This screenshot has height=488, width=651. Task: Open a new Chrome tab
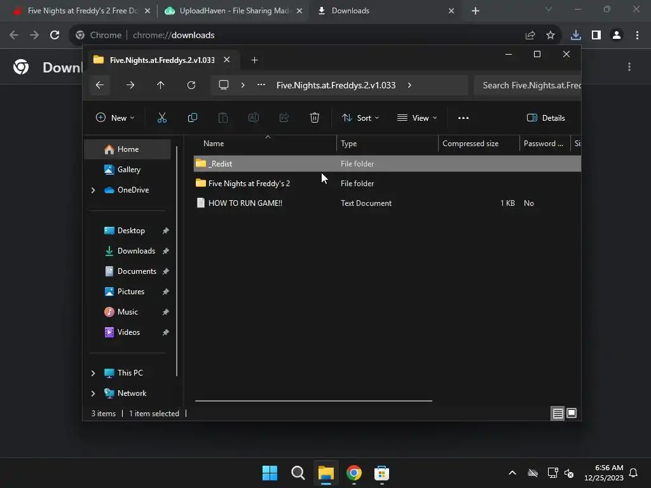click(476, 11)
